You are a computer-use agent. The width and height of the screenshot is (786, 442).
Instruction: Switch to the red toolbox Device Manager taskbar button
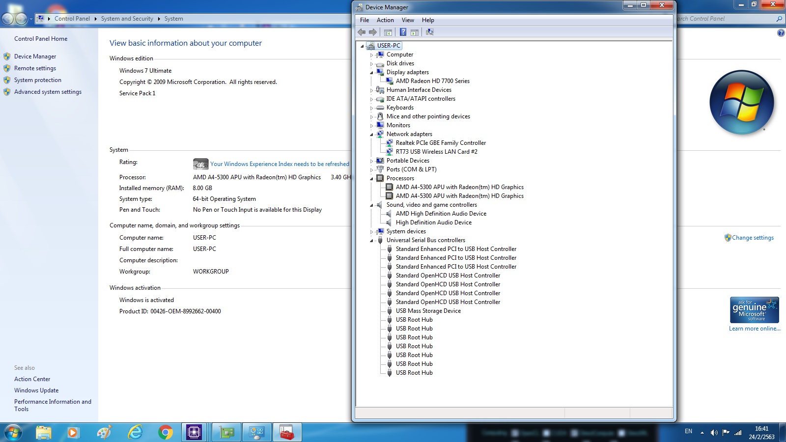(287, 433)
